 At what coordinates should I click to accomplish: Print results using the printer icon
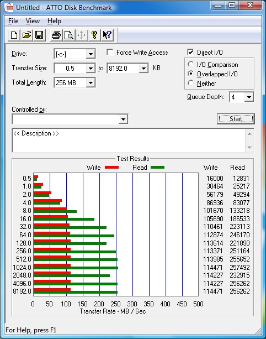click(56, 35)
